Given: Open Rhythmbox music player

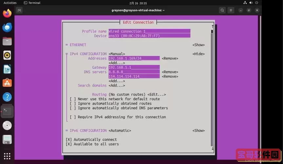Looking at the screenshot, I should coord(7,55).
